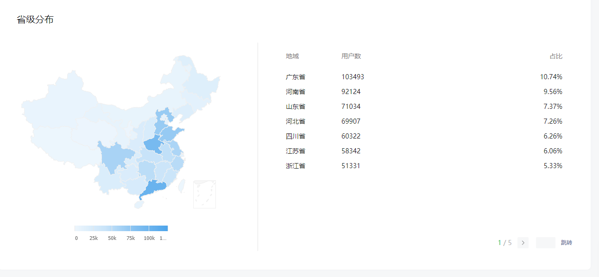Click the 50k mark on map legend
599x277 pixels.
click(x=112, y=238)
